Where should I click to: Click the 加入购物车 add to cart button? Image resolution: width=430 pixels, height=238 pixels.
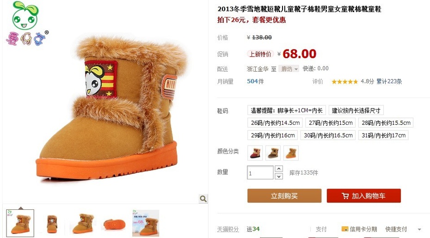click(363, 196)
